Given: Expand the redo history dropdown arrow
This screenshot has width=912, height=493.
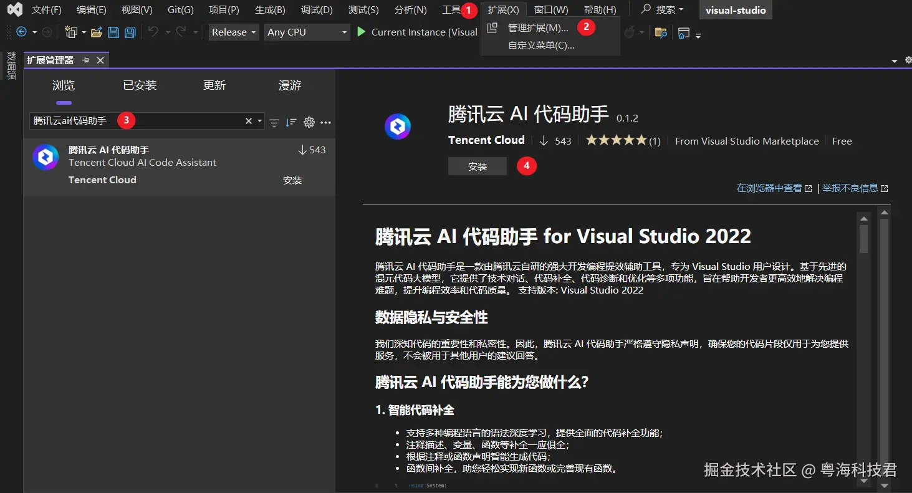Looking at the screenshot, I should tap(195, 32).
